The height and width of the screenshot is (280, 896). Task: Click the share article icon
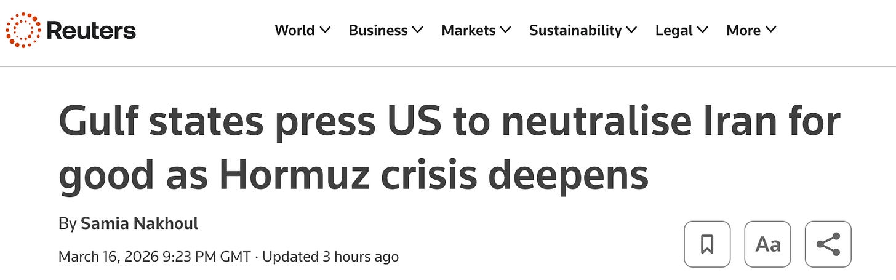(x=828, y=244)
